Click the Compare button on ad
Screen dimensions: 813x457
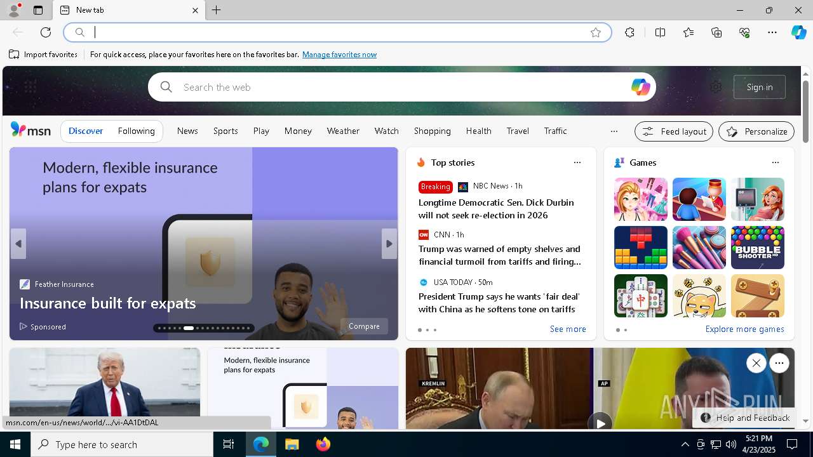point(364,326)
